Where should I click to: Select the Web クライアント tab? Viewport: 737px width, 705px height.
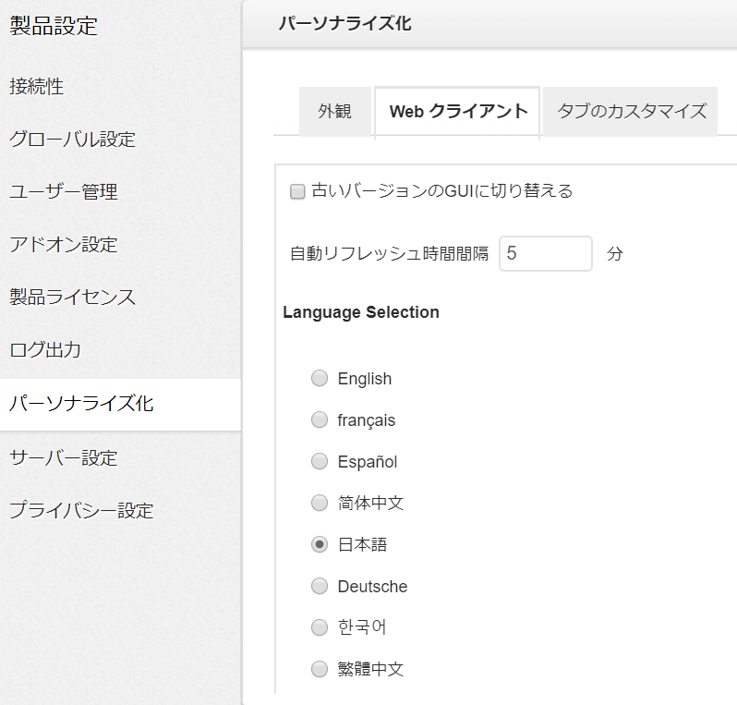[457, 112]
